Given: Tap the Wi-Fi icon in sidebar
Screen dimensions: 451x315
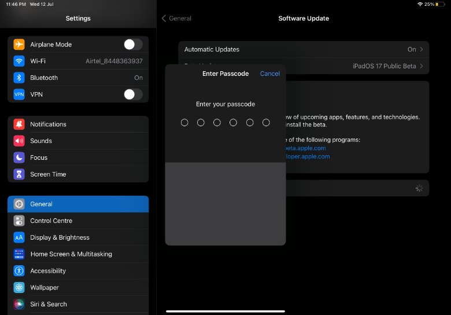Looking at the screenshot, I should pos(19,61).
